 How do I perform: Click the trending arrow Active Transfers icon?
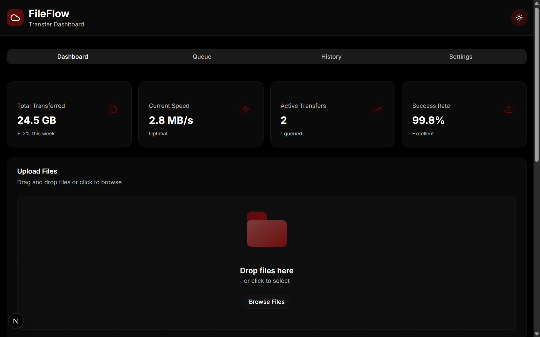[x=377, y=109]
